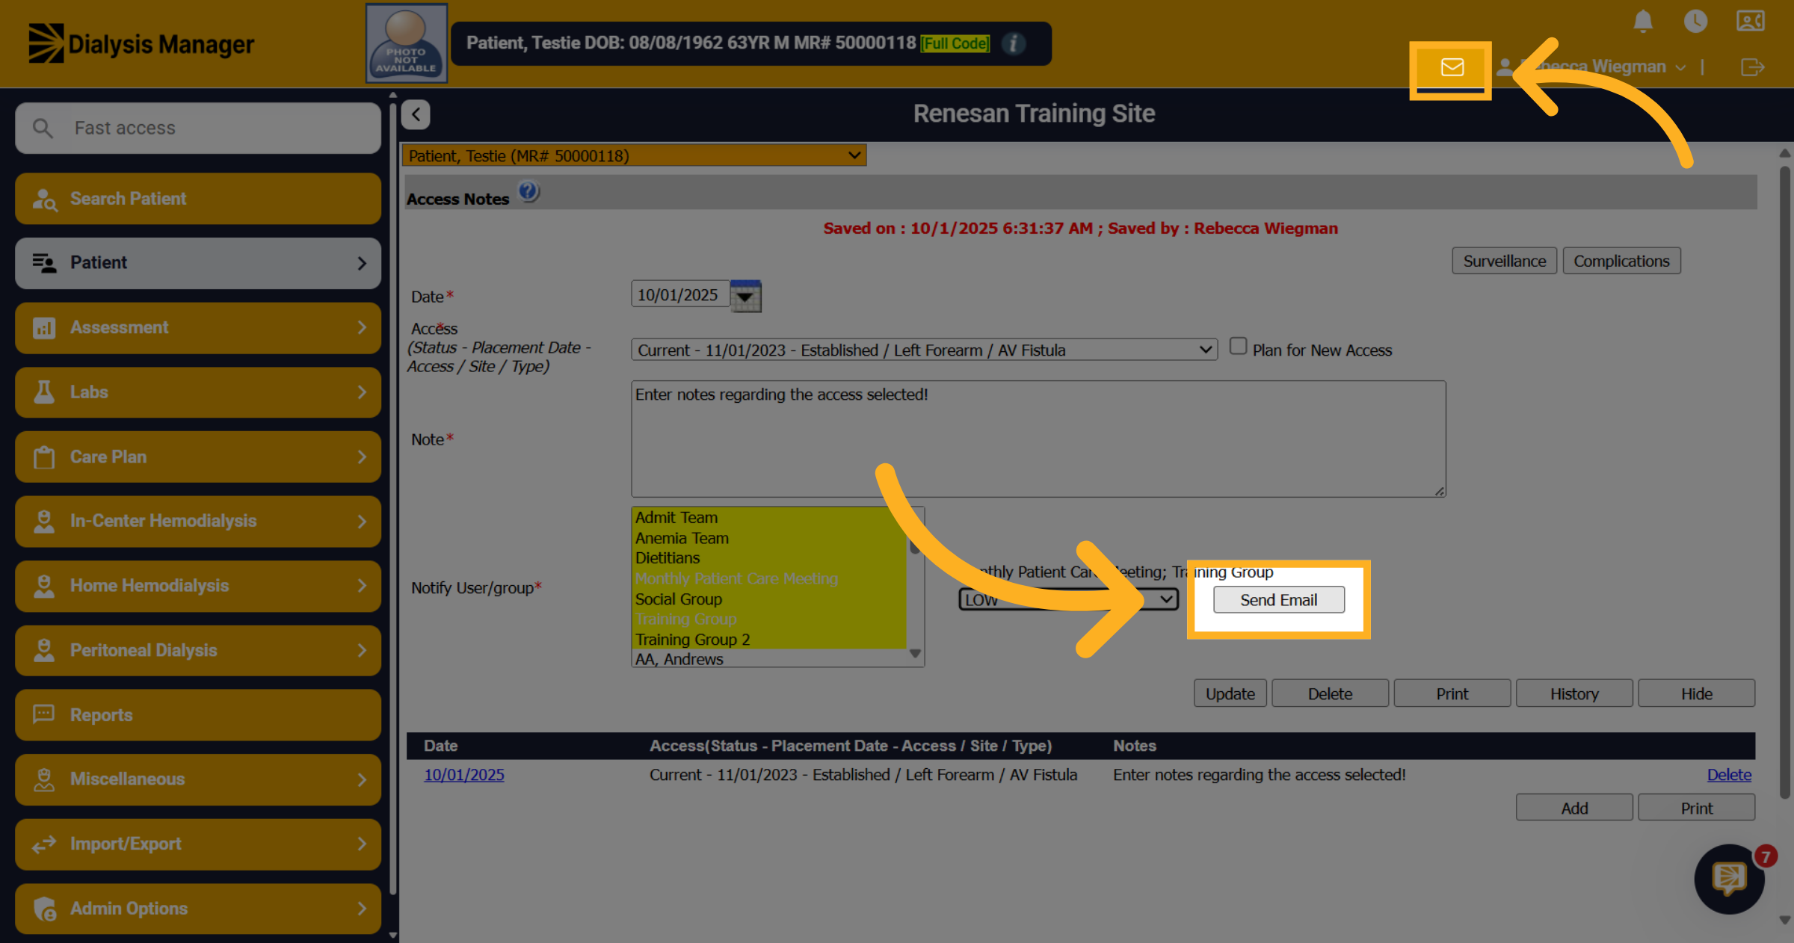Open the Labs sidebar menu

[x=198, y=392]
